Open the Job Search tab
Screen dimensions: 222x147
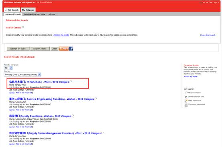coord(12,10)
